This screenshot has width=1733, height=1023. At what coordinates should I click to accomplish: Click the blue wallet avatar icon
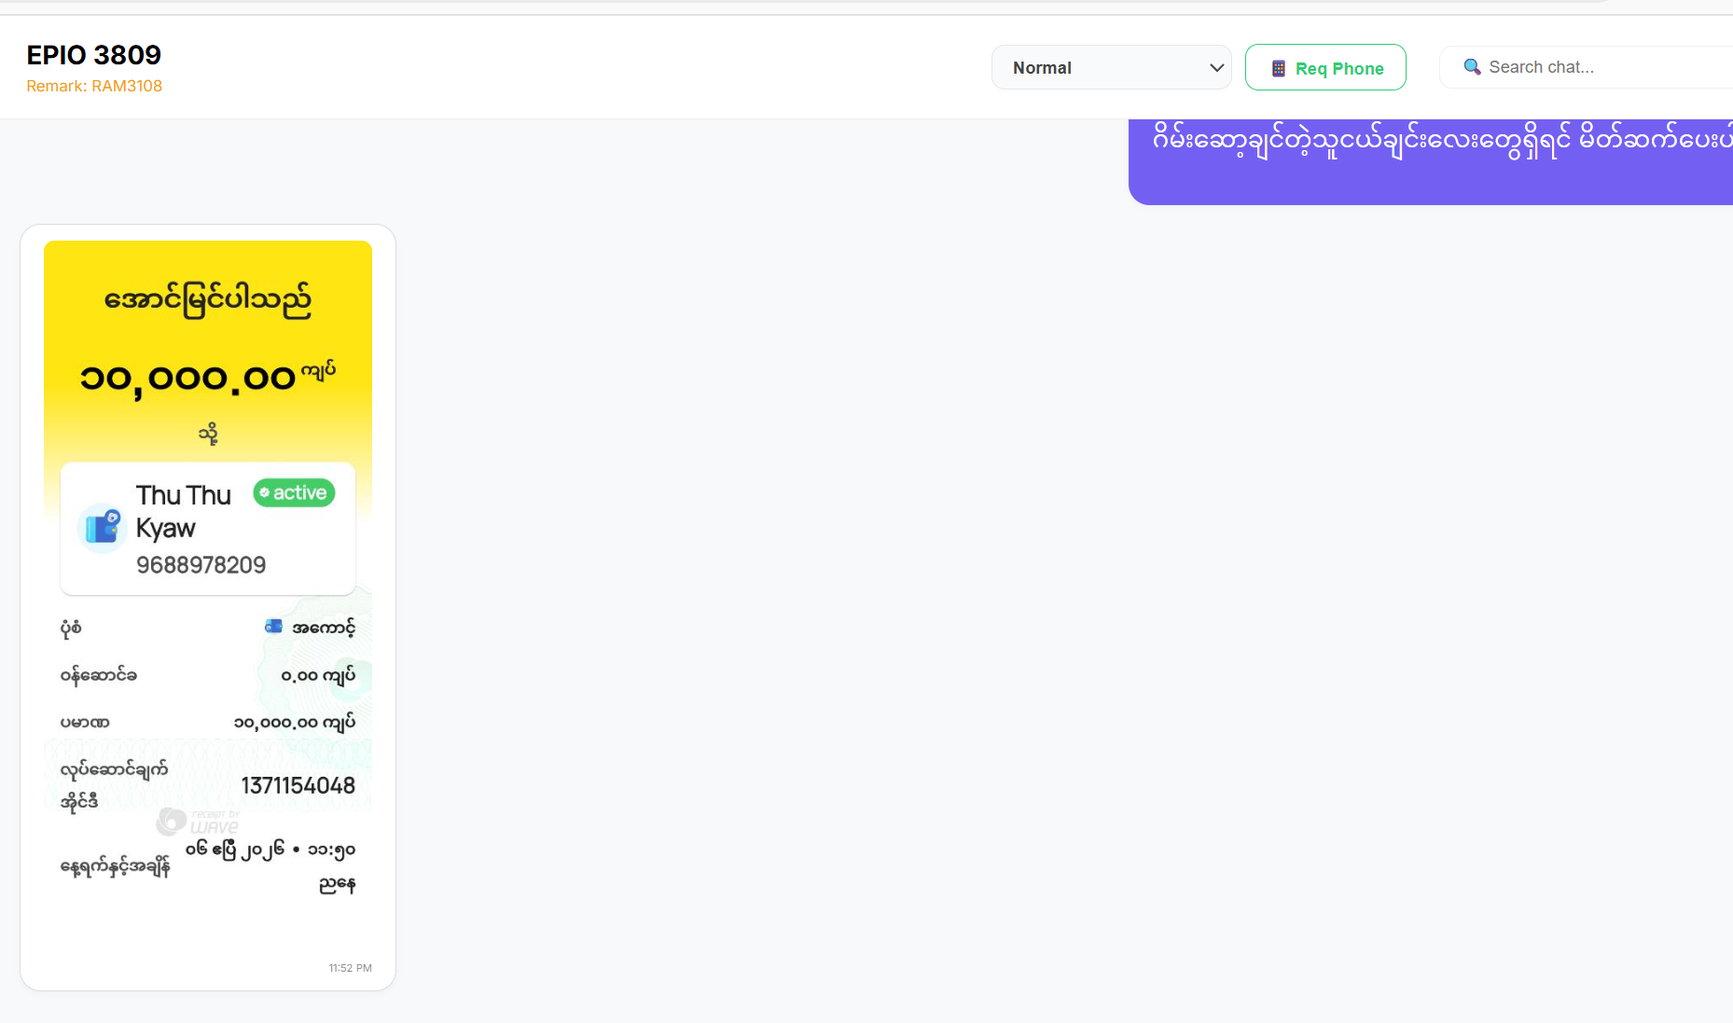coord(102,528)
